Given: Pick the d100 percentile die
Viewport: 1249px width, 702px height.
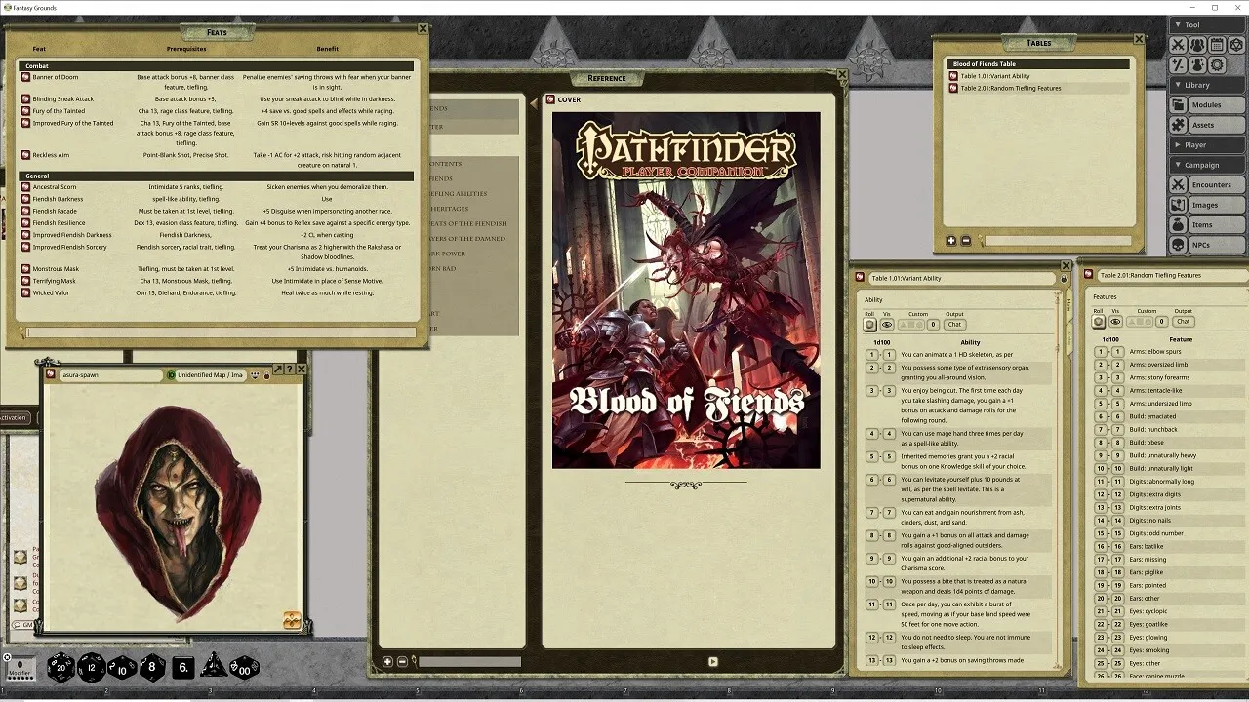Looking at the screenshot, I should (x=244, y=668).
